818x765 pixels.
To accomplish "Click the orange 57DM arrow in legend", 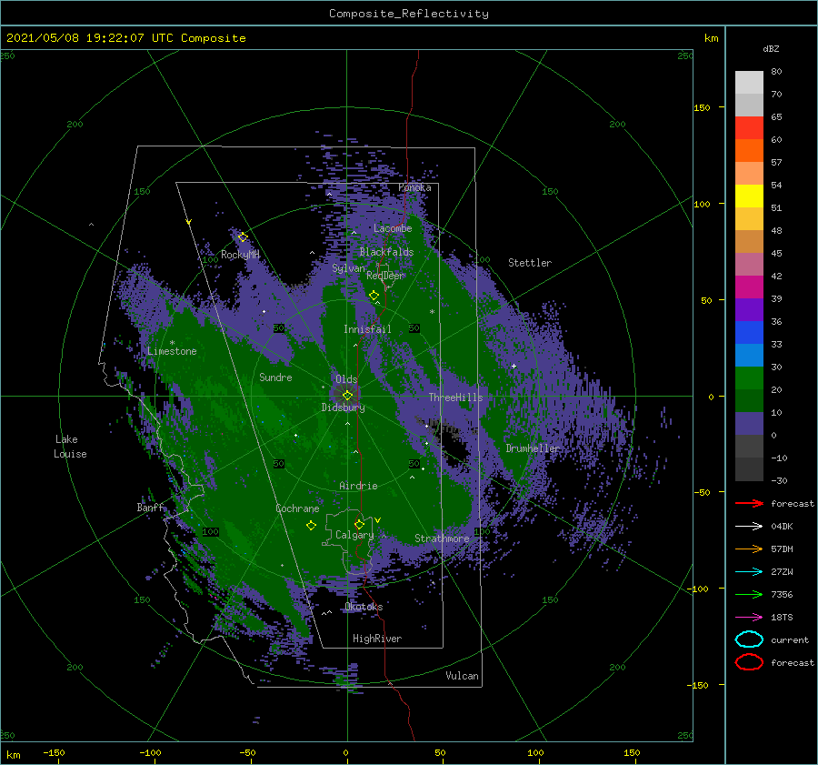I will click(x=749, y=549).
